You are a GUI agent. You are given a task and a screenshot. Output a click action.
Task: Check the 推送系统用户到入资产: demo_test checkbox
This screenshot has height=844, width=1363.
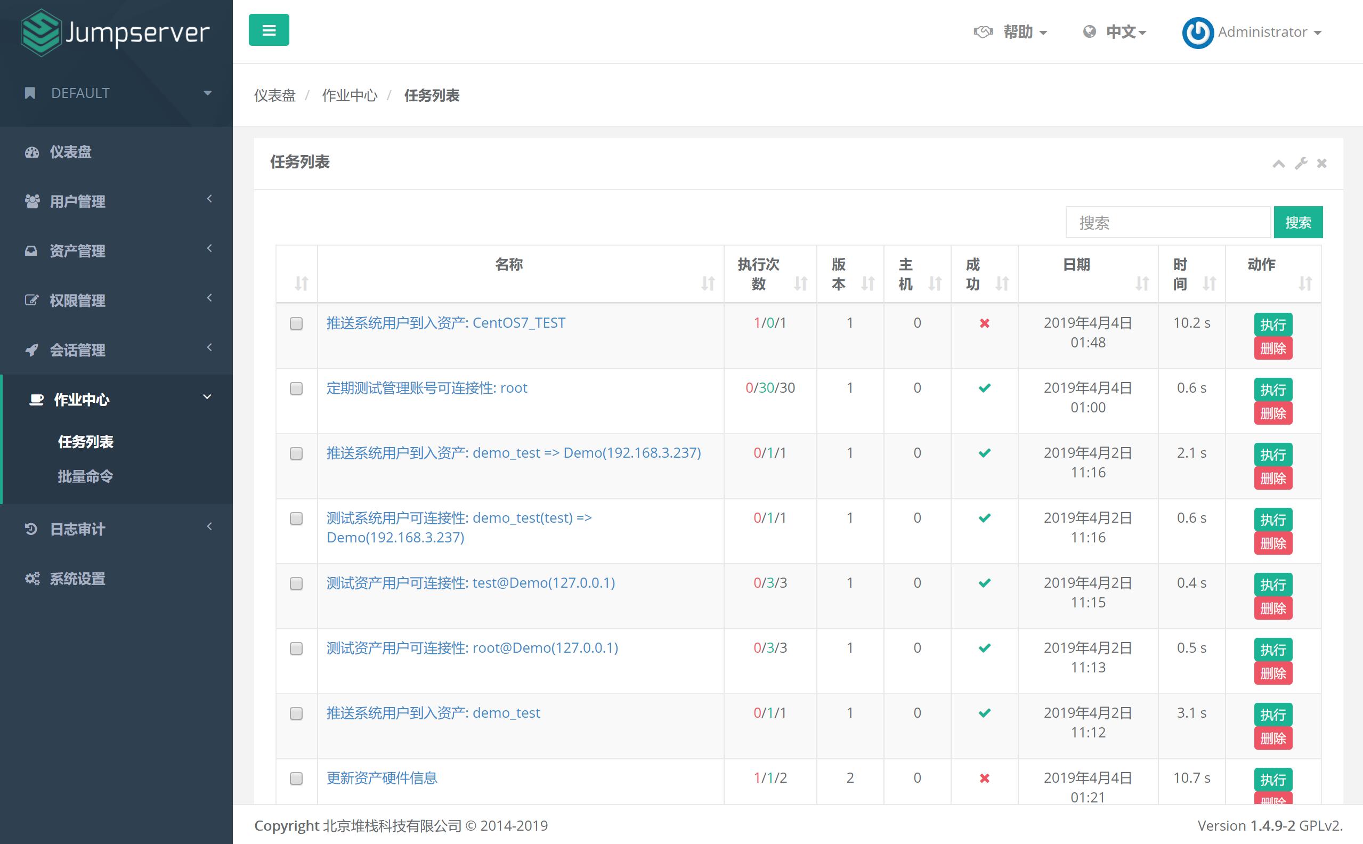coord(296,714)
